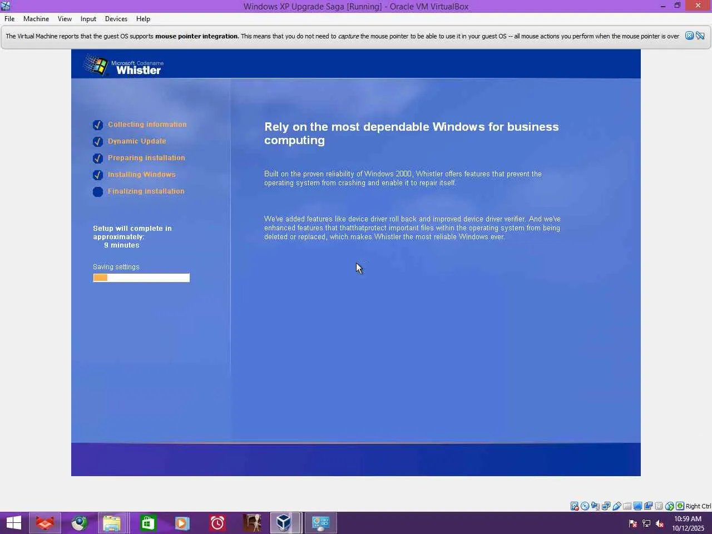Open the Input menu

click(x=88, y=18)
